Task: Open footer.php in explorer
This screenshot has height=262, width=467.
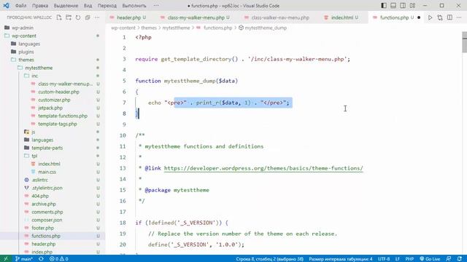Action: click(x=42, y=228)
